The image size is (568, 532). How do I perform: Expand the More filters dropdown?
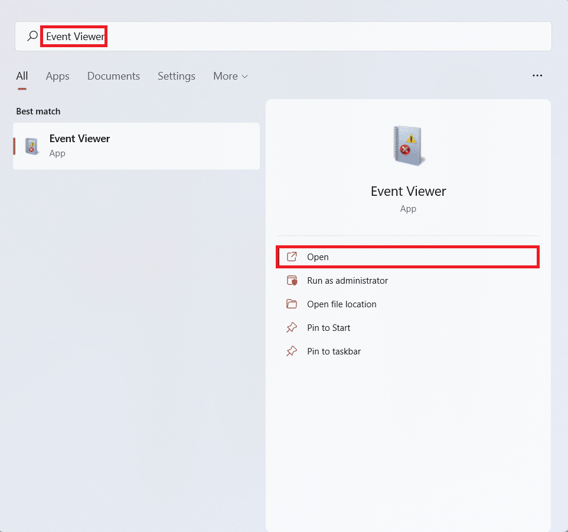pyautogui.click(x=230, y=76)
